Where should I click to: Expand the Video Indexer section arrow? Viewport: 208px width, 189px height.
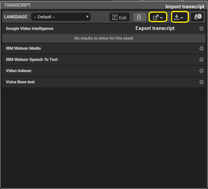[x=201, y=71]
